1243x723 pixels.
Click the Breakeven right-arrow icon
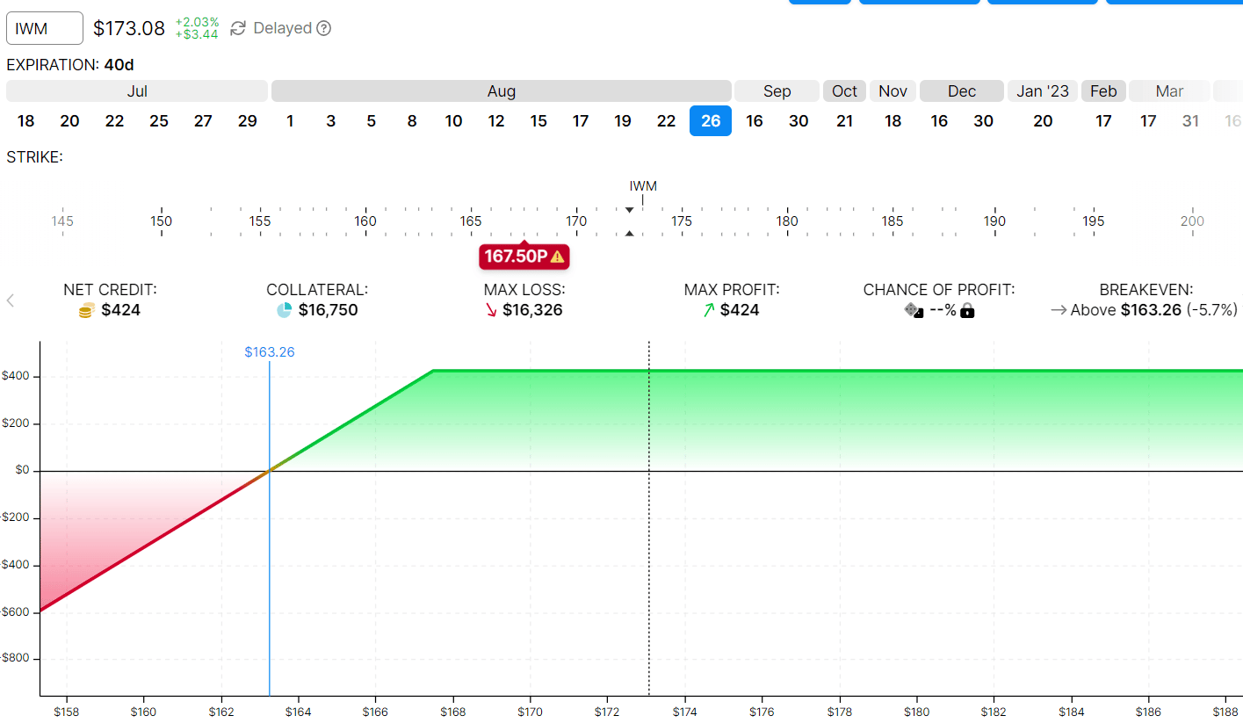tap(1059, 310)
